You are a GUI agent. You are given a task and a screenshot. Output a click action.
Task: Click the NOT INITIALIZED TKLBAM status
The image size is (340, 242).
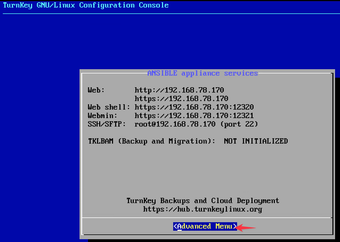coord(256,141)
